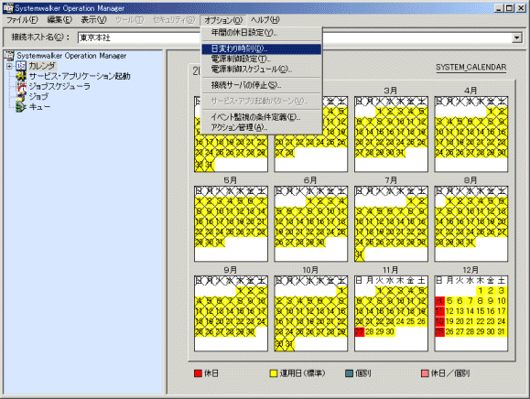530x399 pixels.
Task: Click the 休日/個別 legend text
Action: [x=450, y=373]
